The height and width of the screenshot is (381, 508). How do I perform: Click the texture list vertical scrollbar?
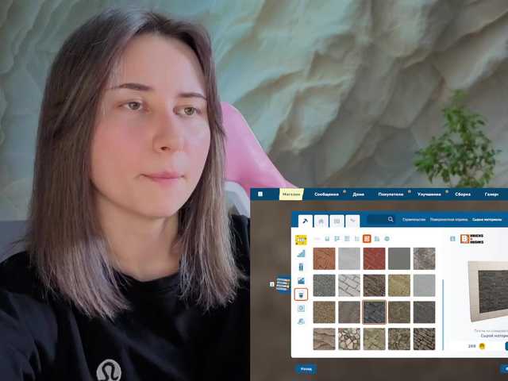(x=443, y=314)
